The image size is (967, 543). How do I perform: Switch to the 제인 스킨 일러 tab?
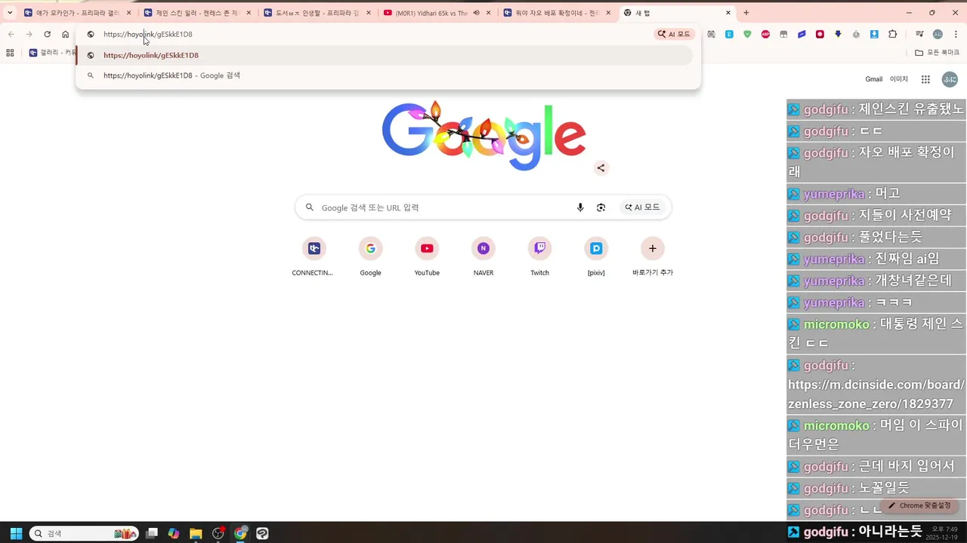[197, 13]
